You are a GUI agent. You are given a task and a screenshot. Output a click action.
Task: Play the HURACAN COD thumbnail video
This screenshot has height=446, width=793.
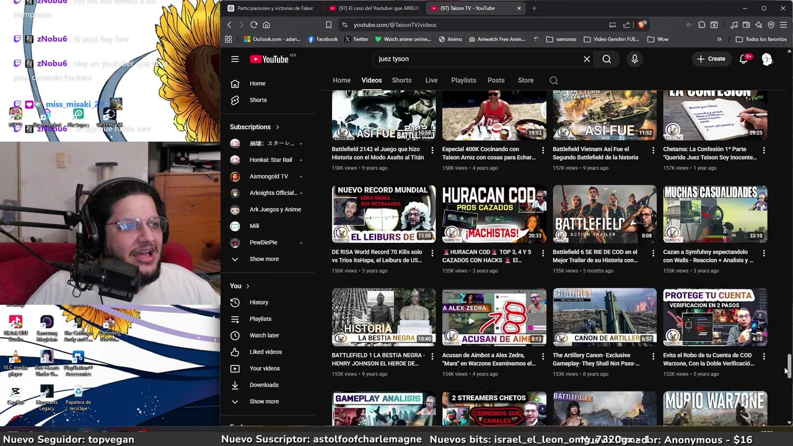coord(494,214)
